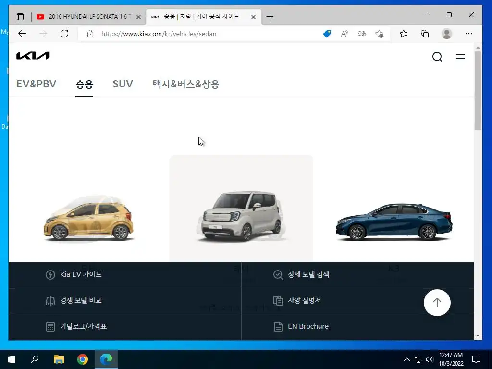Open Edge Settings and more menu

[x=469, y=34]
